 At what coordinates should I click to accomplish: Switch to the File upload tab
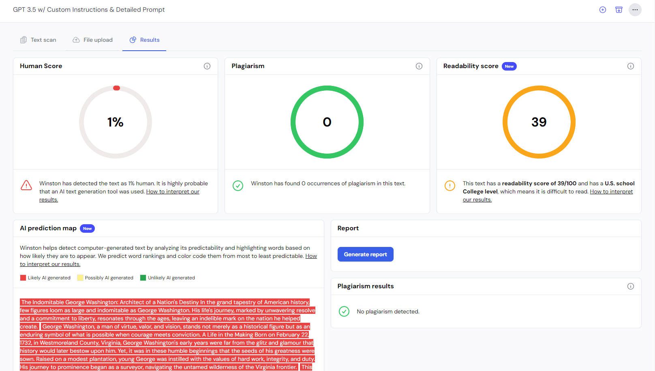93,40
